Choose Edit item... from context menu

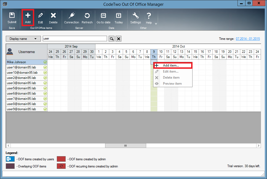(173, 71)
